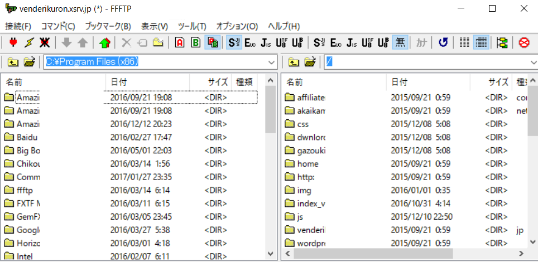
Task: Select Shift-JIS in the left kanji code group
Action: [234, 43]
